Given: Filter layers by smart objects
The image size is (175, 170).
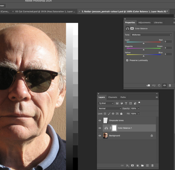Looking at the screenshot, I should (x=135, y=103).
